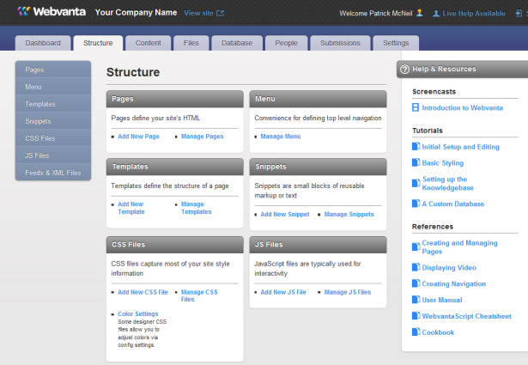Click the Welcome Patrick McNeil text
Screen dimensions: 528x365
[375, 14]
